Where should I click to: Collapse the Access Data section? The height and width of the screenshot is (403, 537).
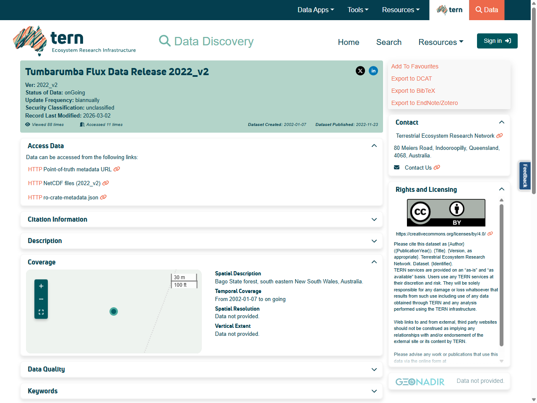[x=374, y=146]
